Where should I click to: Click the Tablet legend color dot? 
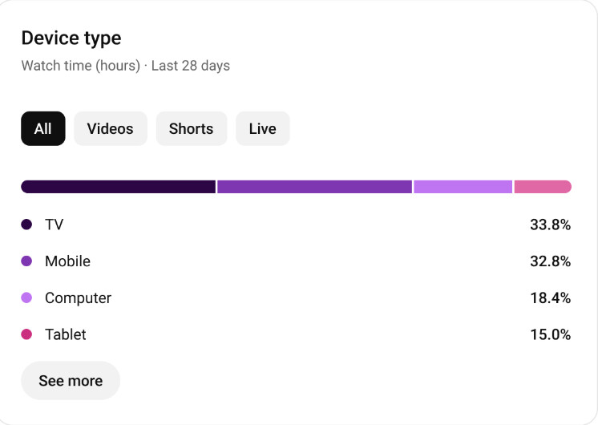[x=26, y=334]
